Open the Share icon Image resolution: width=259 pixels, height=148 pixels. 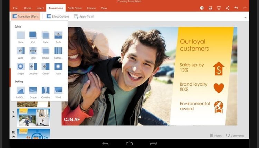pos(228,8)
